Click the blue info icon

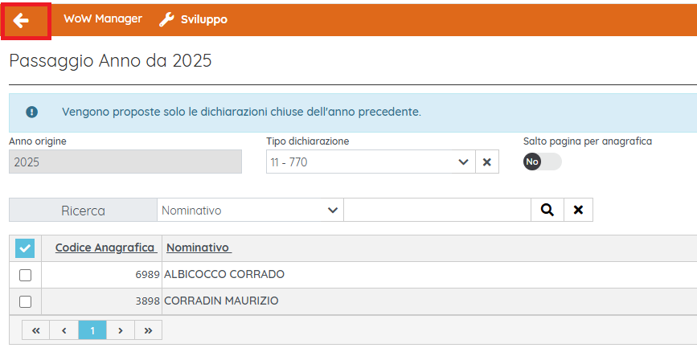pos(31,112)
